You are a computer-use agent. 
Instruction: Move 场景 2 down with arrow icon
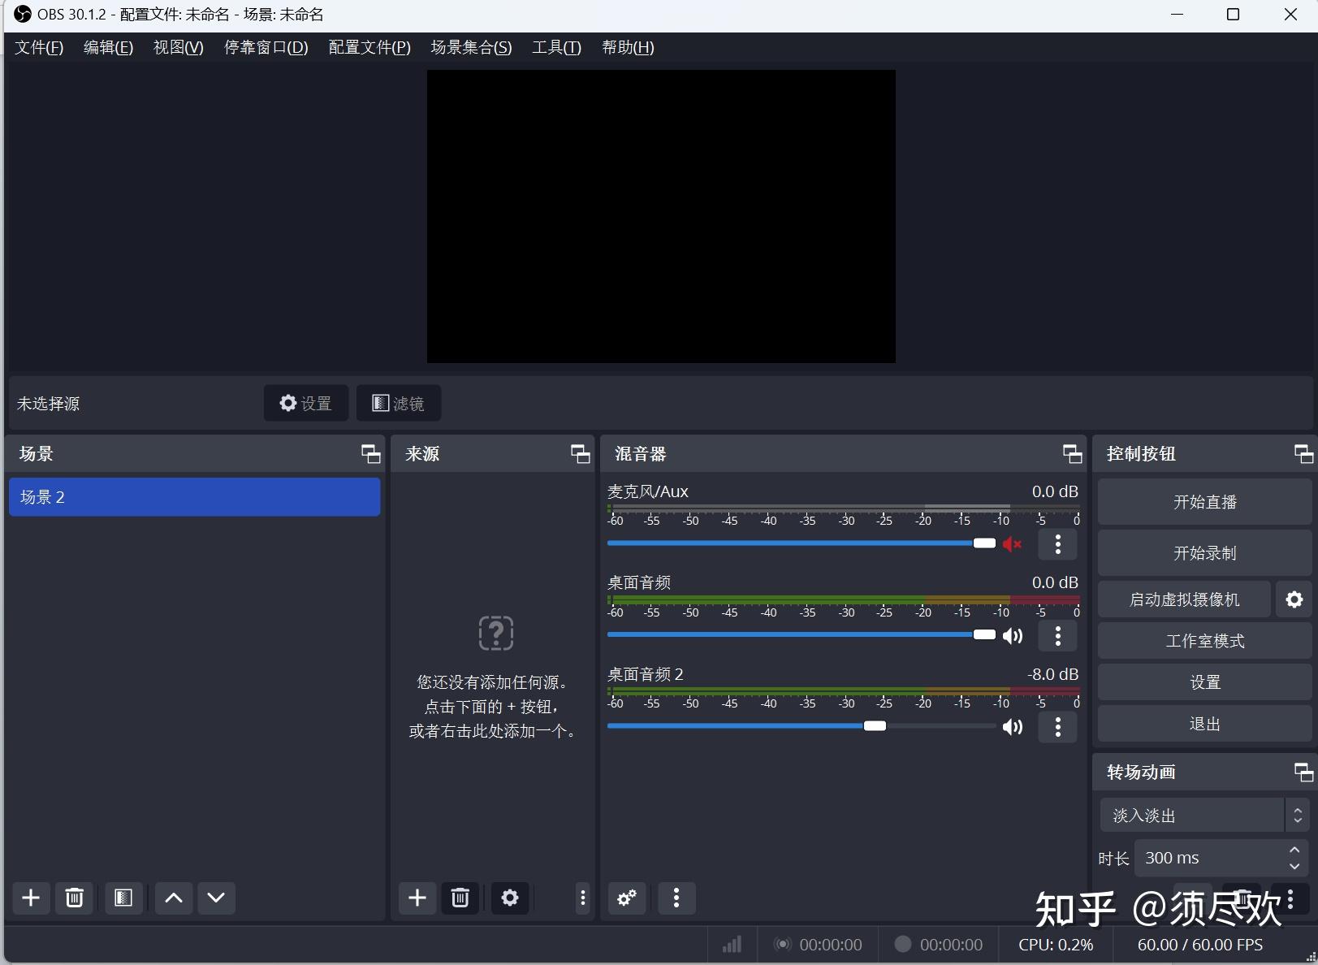215,898
